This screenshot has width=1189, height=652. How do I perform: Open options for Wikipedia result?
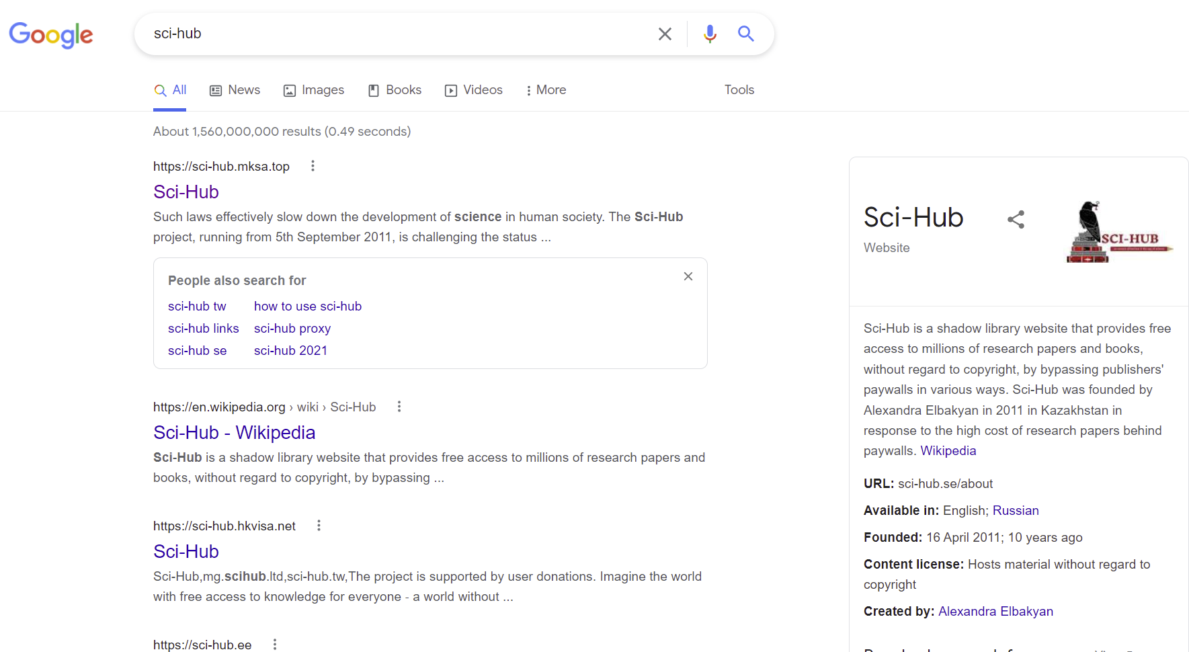[x=399, y=407]
